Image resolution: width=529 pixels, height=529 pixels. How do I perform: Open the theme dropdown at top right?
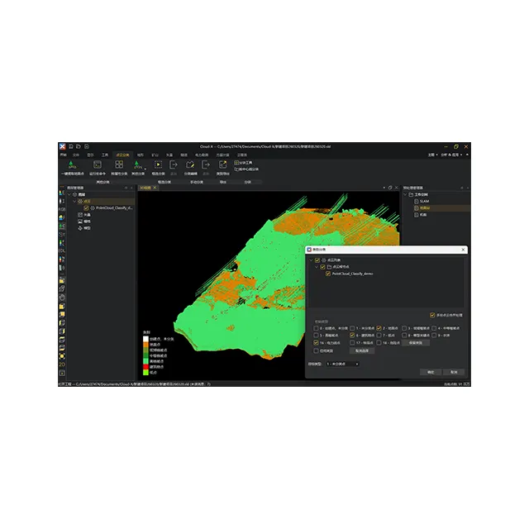(433, 155)
